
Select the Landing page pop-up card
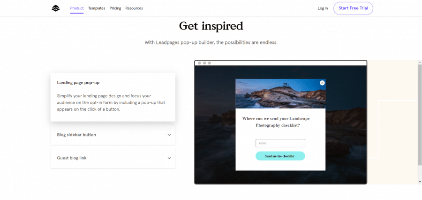pyautogui.click(x=113, y=97)
